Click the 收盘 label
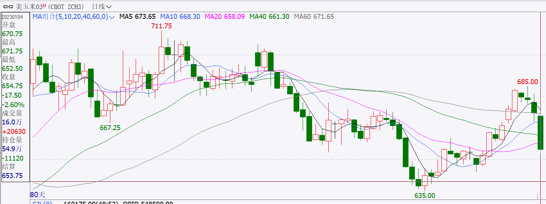 9,77
